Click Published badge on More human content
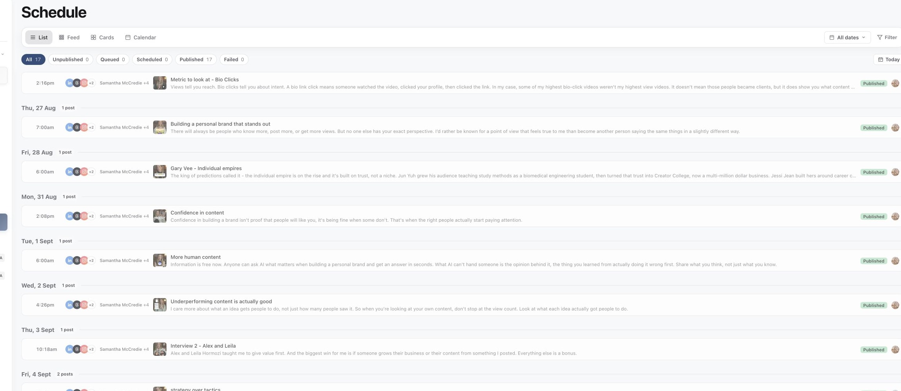 (874, 261)
